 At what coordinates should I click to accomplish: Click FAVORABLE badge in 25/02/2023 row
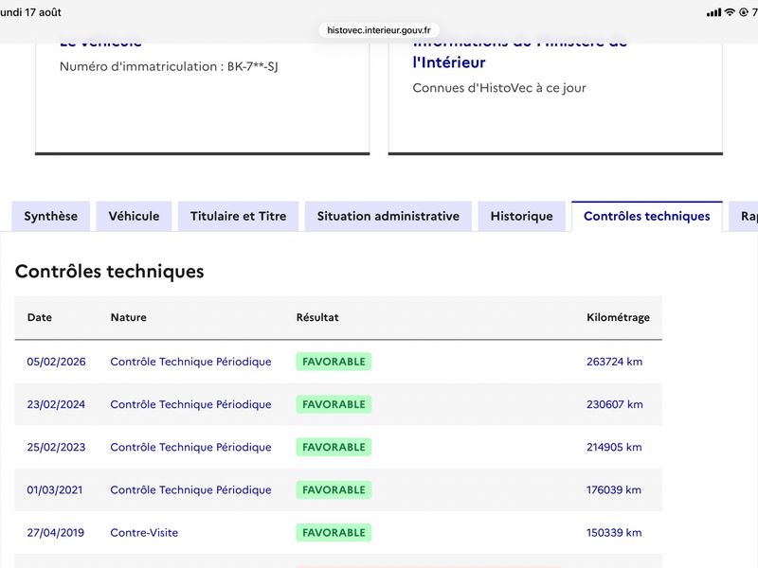coord(334,447)
